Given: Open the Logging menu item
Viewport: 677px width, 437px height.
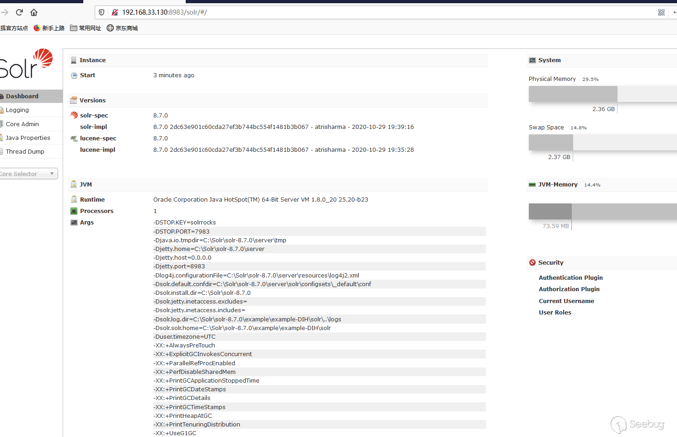Looking at the screenshot, I should pos(31,110).
